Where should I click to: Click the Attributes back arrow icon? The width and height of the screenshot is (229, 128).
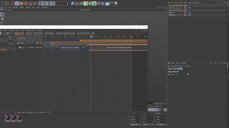pyautogui.click(x=211, y=63)
